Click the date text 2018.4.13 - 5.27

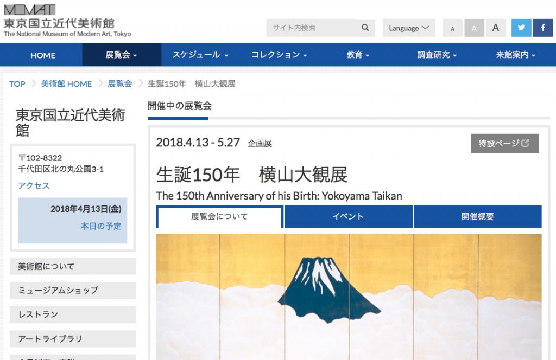click(198, 142)
